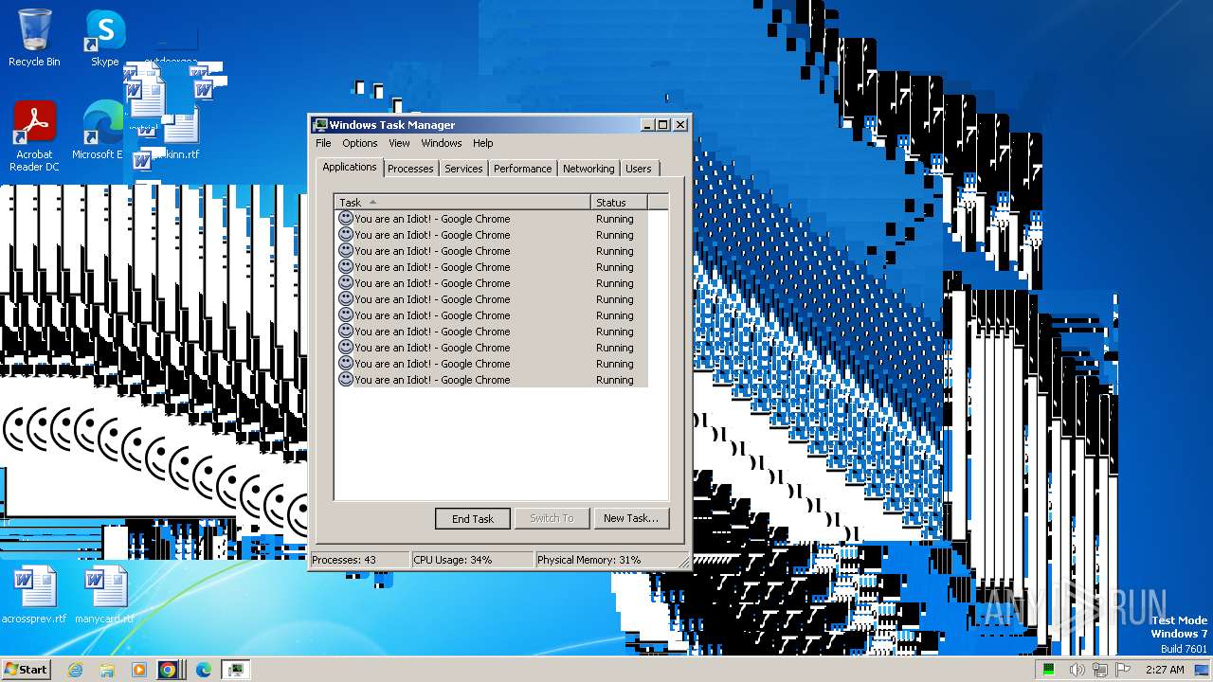Click the 2:27 AM system clock
The height and width of the screenshot is (682, 1213).
(x=1165, y=670)
